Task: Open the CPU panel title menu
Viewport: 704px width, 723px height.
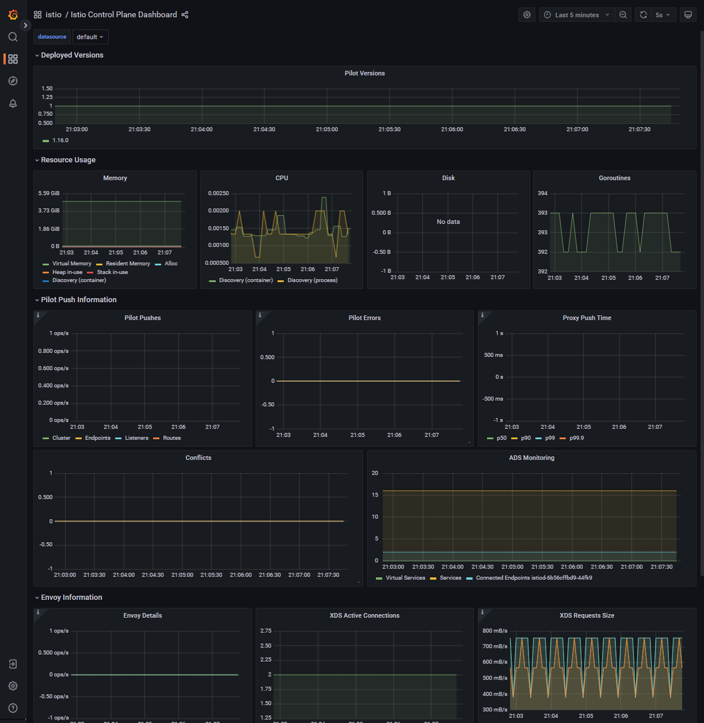Action: [281, 178]
